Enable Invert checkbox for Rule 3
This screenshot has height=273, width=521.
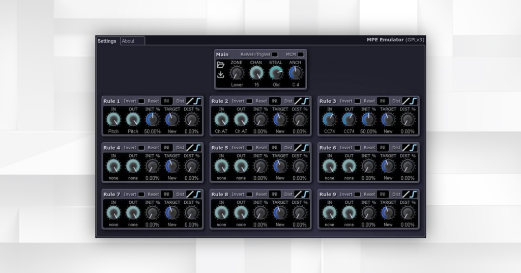click(x=357, y=101)
